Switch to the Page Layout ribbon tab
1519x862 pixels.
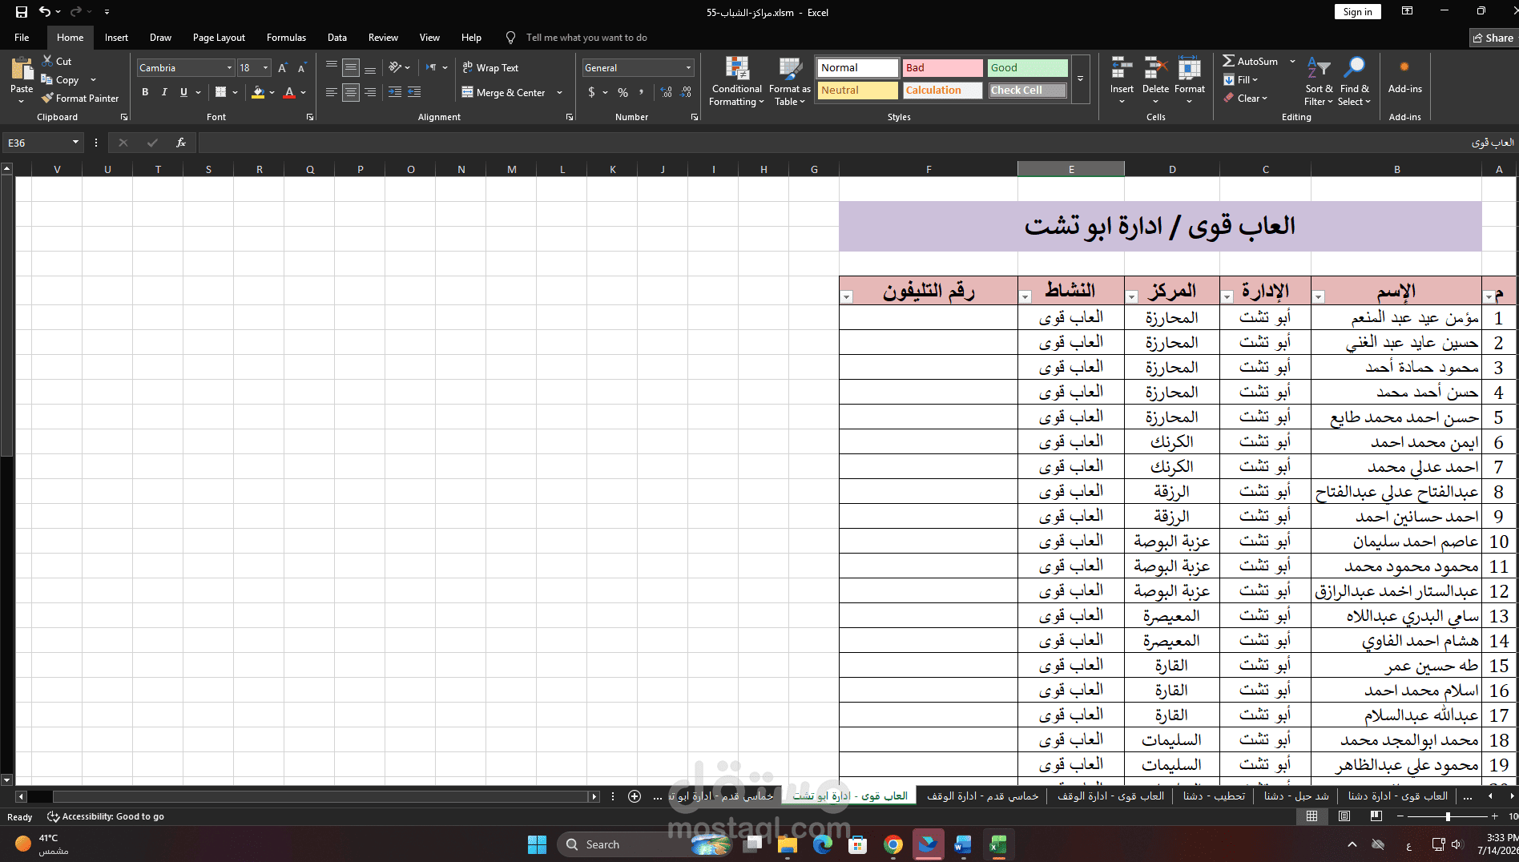pyautogui.click(x=219, y=38)
